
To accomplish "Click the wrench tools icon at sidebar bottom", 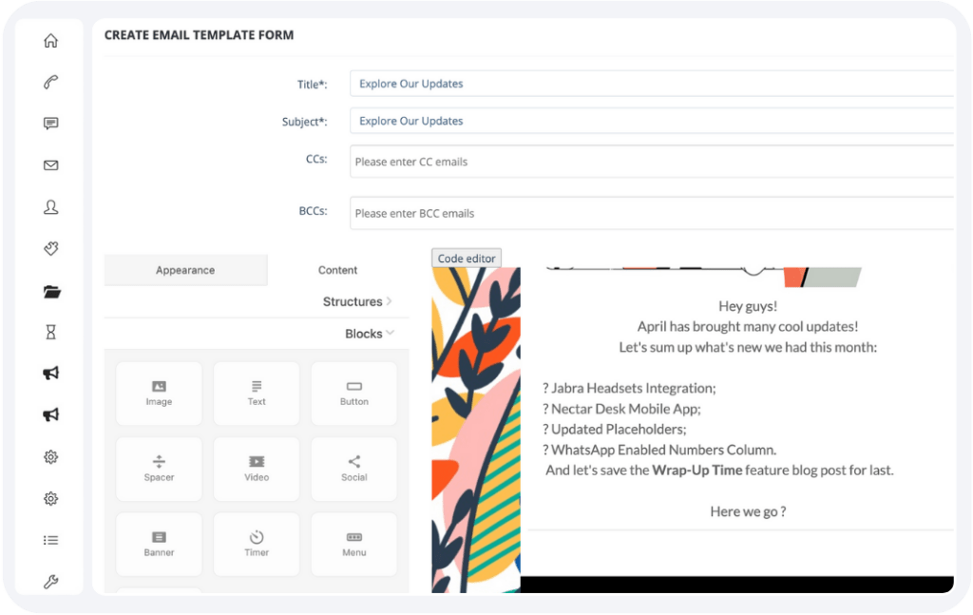I will click(50, 581).
